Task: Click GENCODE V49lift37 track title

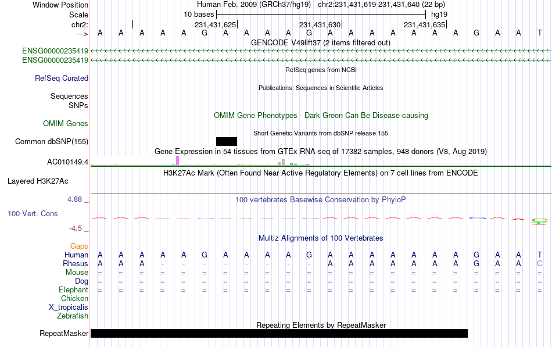Action: pyautogui.click(x=321, y=43)
